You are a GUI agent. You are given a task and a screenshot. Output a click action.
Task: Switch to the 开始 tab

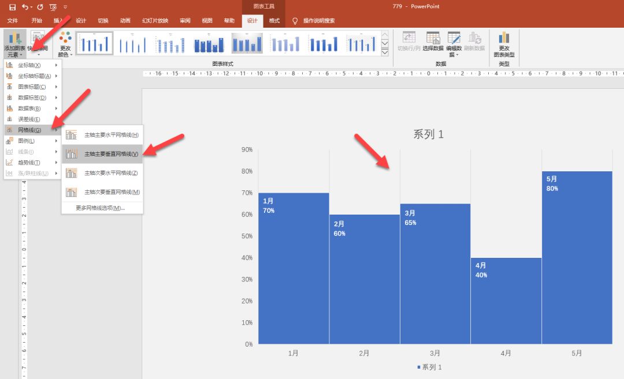[36, 21]
